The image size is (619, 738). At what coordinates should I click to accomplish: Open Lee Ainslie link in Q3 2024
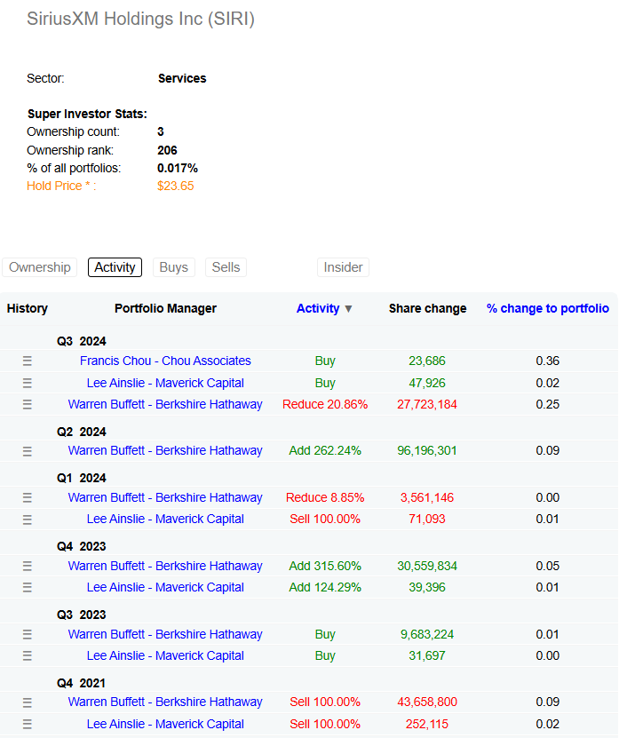click(x=165, y=383)
